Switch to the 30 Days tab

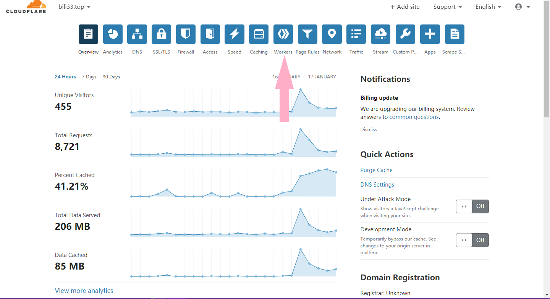[111, 77]
